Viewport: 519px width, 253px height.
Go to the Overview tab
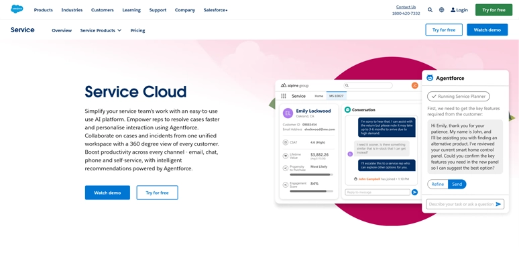[62, 30]
